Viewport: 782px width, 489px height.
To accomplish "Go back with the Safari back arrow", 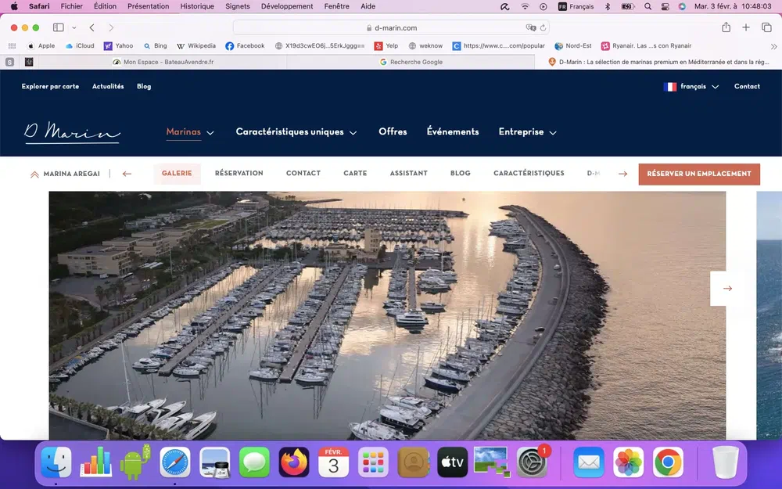I will click(91, 27).
